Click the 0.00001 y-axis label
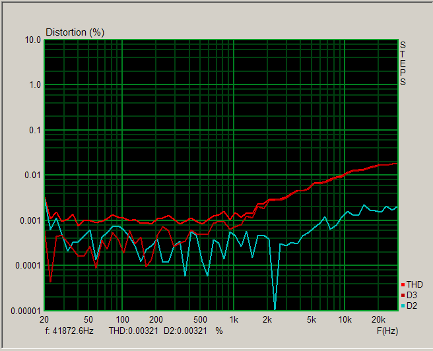Image resolution: width=433 pixels, height=351 pixels. (26, 311)
